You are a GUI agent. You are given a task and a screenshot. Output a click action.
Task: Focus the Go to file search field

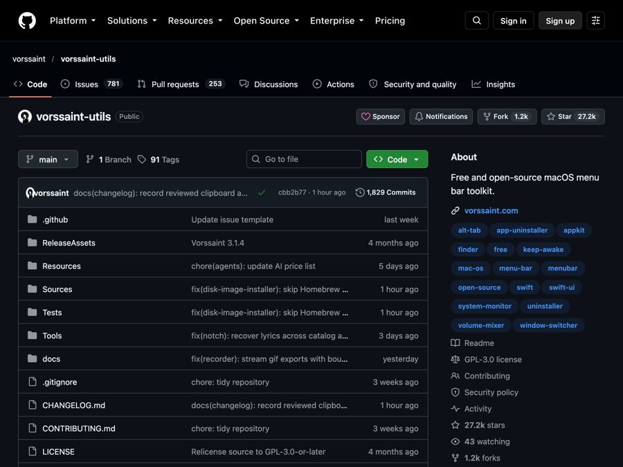click(x=304, y=159)
